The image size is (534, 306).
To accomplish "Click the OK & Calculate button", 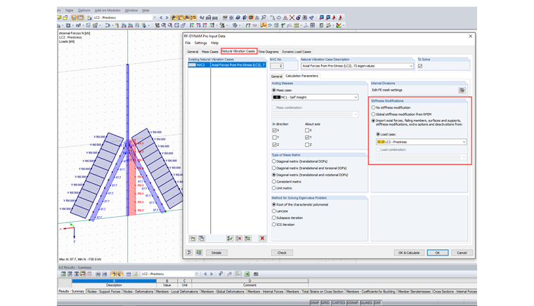I will click(408, 253).
